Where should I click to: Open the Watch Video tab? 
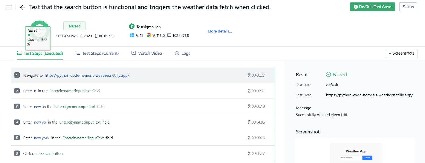point(147,53)
